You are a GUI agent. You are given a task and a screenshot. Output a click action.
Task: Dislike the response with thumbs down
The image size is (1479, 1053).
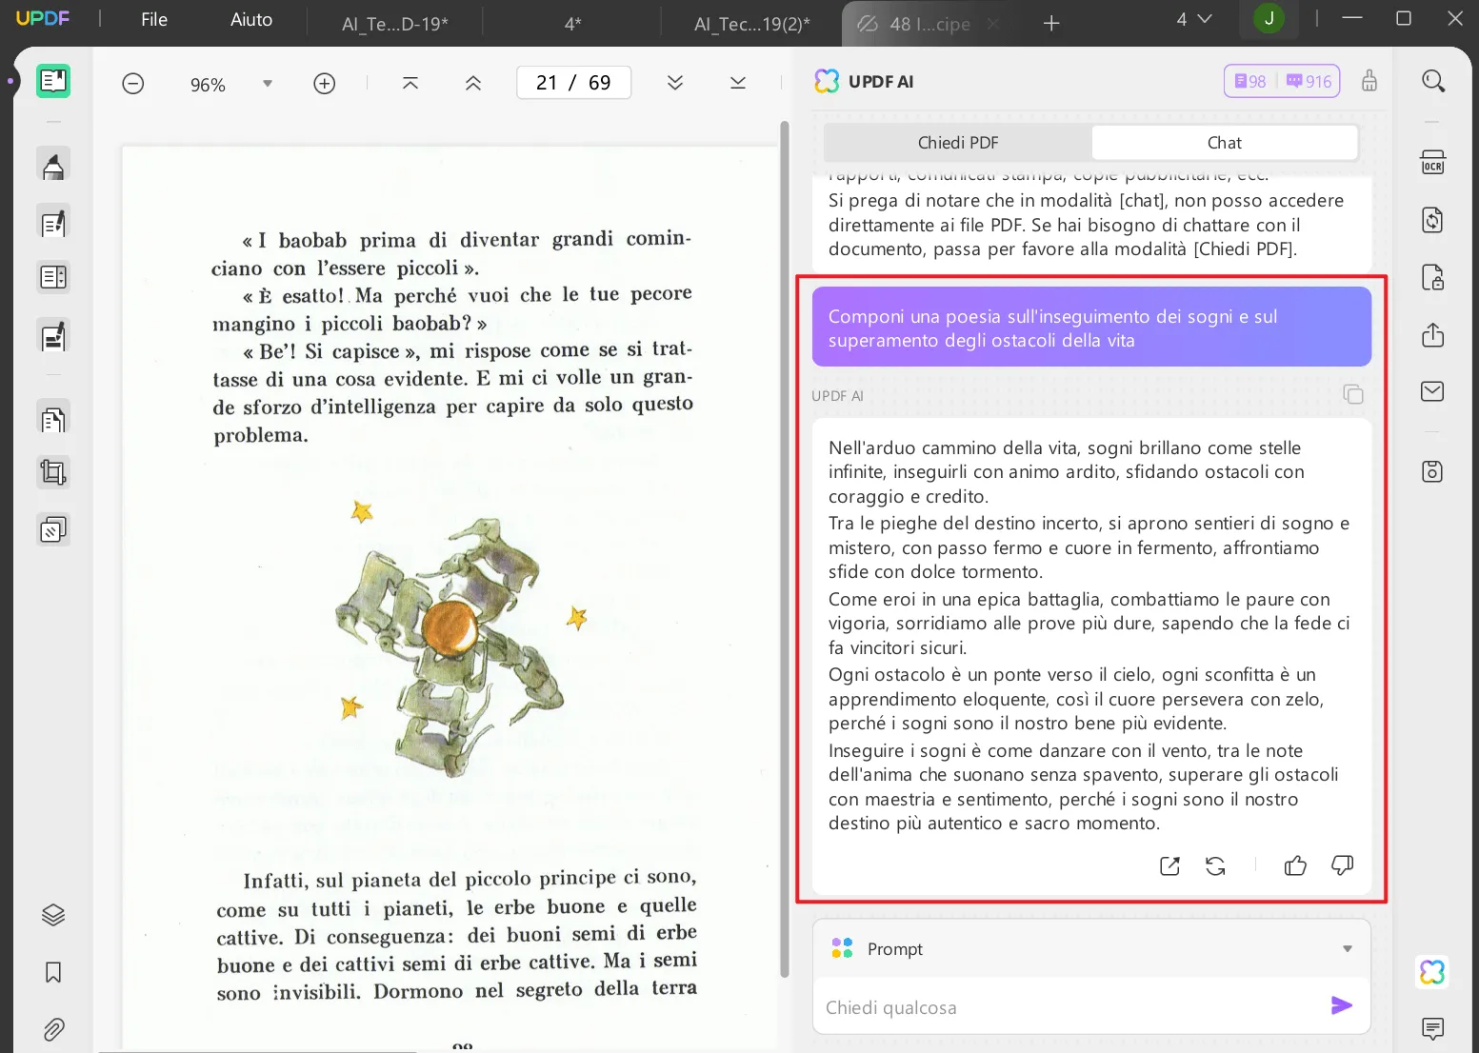pos(1343,865)
